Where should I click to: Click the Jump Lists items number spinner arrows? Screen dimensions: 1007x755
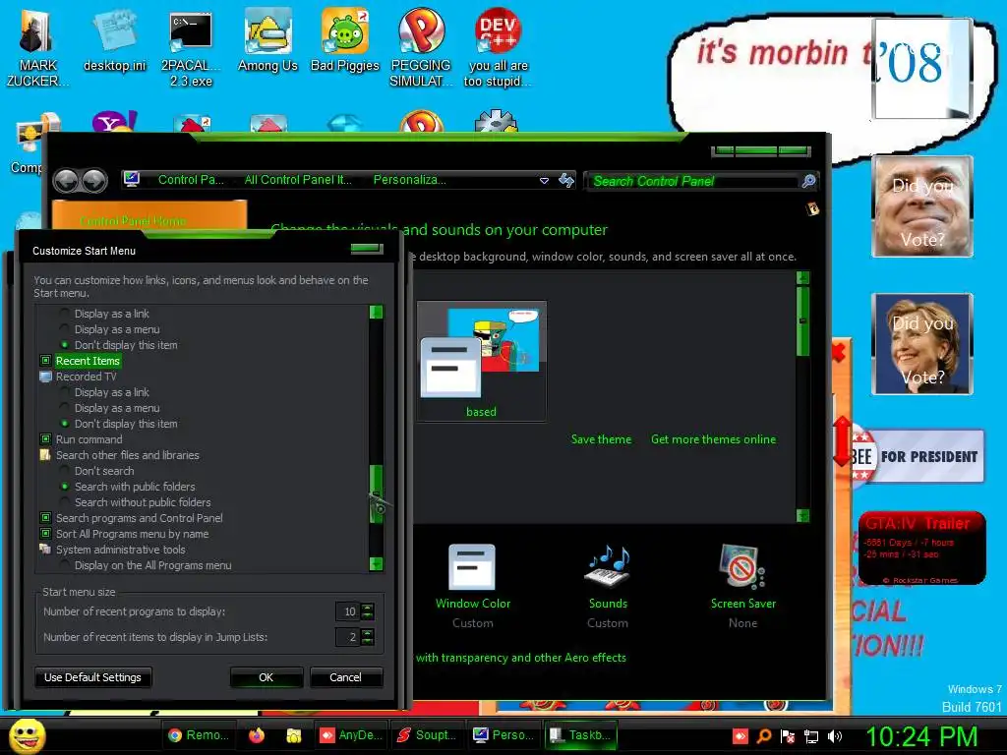(368, 637)
